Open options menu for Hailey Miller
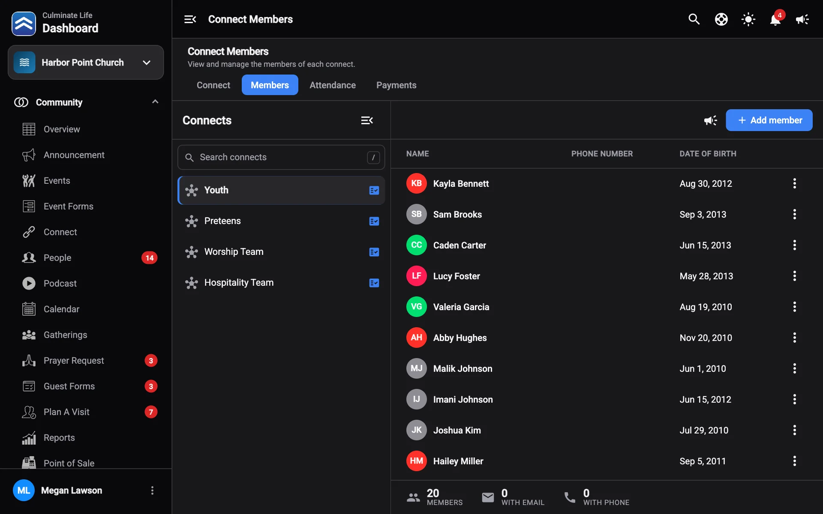823x514 pixels. (x=795, y=461)
